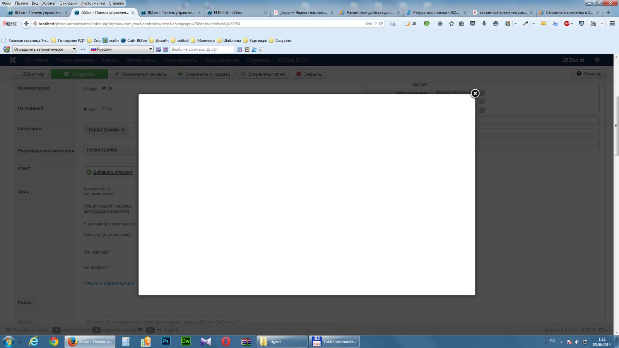Open the Downloads arrow icon
The image size is (619, 348).
(484, 24)
